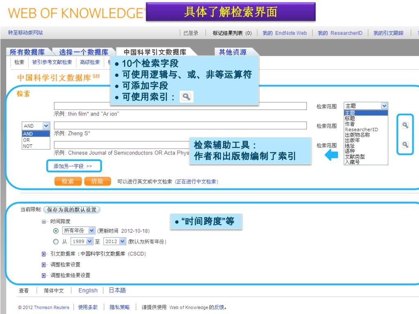Open author index magnifier icon
The image size is (419, 314).
tap(405, 125)
